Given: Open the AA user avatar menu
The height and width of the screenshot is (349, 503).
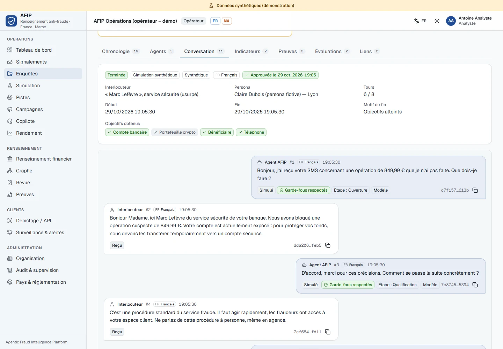Looking at the screenshot, I should 451,21.
